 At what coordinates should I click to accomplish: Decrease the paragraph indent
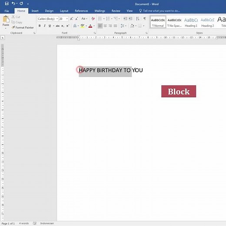pyautogui.click(x=125, y=19)
